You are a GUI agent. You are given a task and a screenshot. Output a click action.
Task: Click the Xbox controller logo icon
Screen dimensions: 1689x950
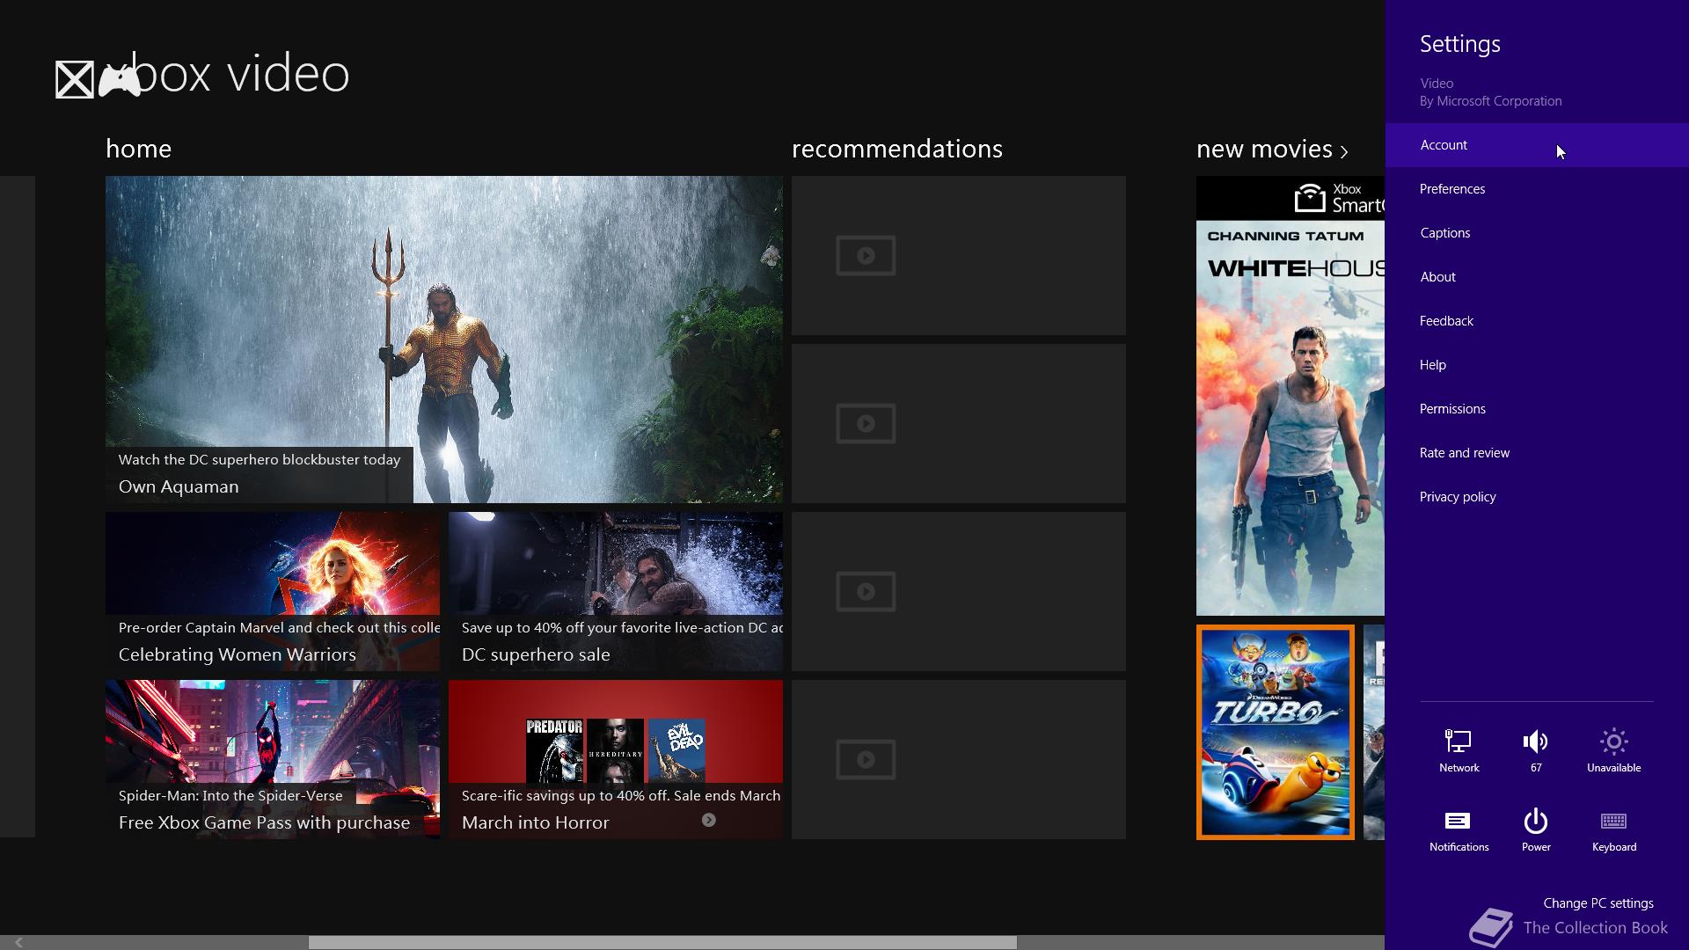point(119,80)
